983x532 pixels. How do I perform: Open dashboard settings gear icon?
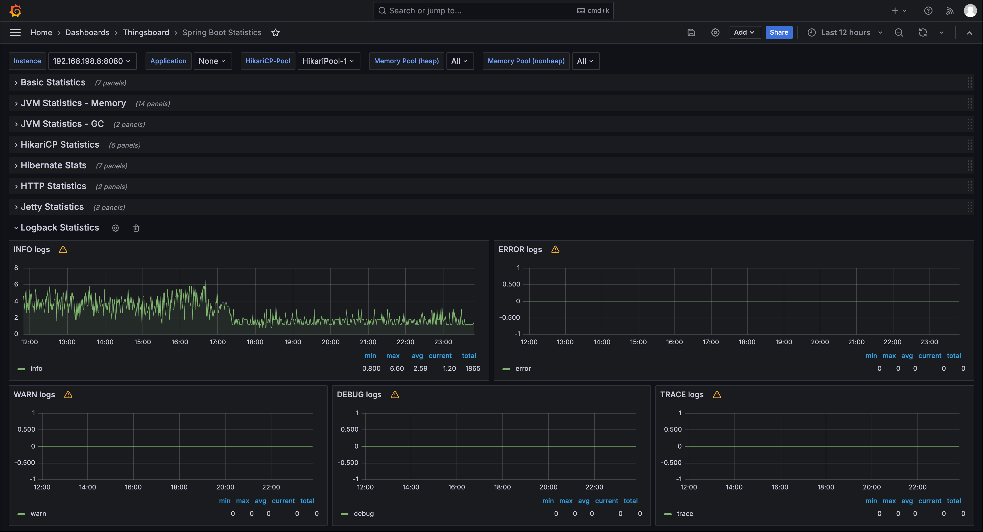click(715, 32)
